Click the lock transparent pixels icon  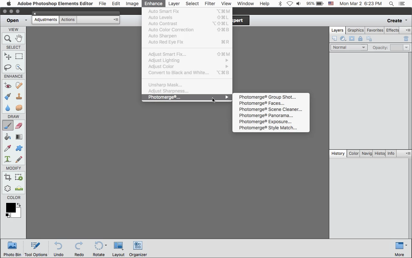point(369,39)
